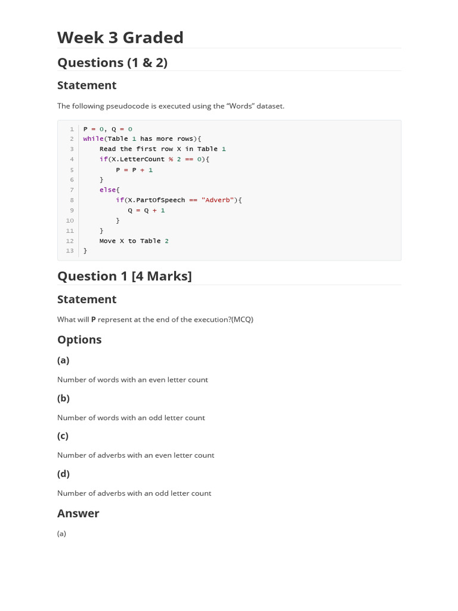This screenshot has height=611, width=458.
Task: Choose "Number of words with an even letter count"
Action: point(132,379)
